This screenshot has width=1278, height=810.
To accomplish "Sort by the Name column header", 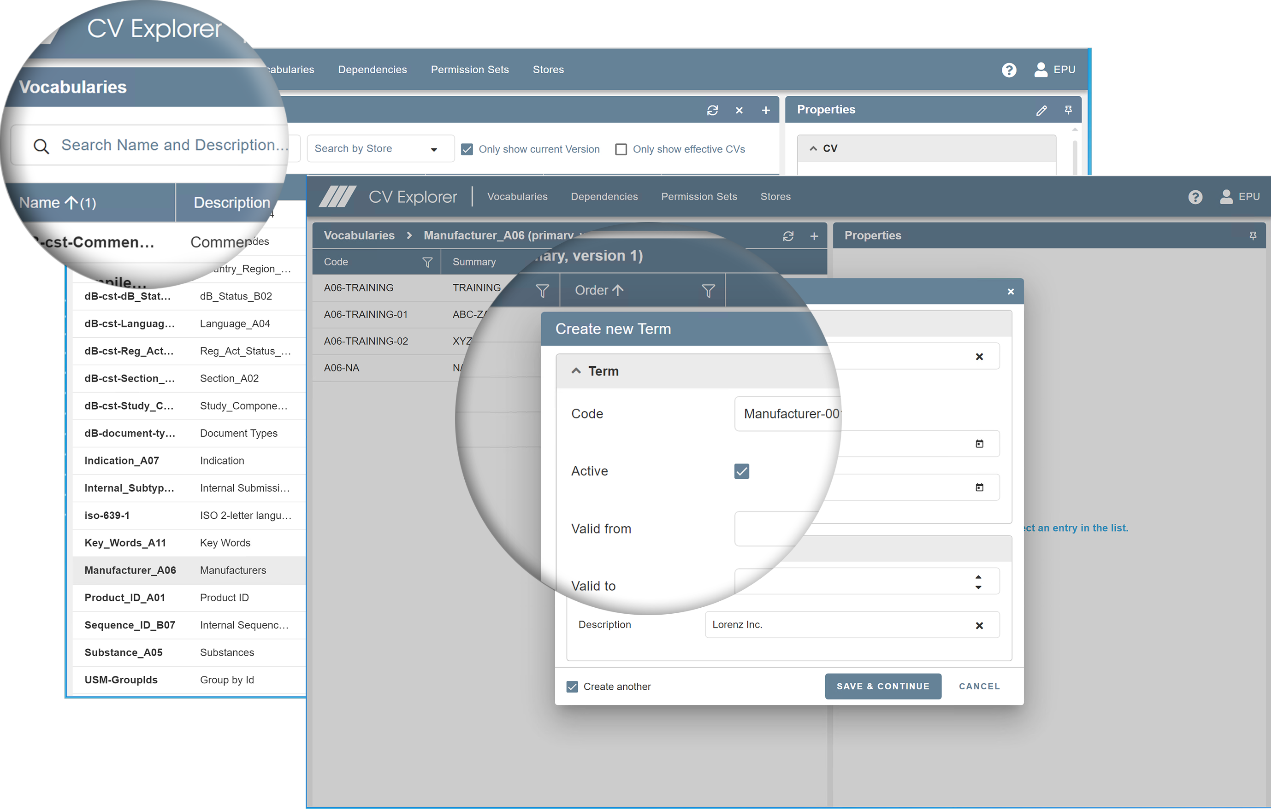I will (x=57, y=204).
